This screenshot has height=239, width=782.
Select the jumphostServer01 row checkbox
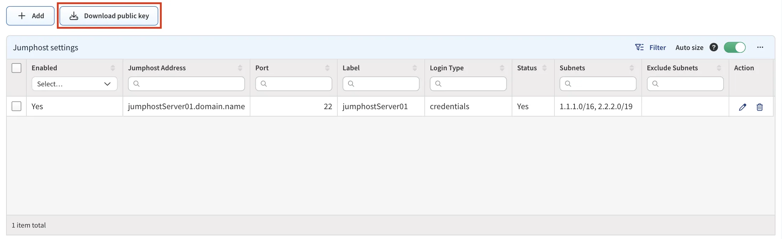pyautogui.click(x=16, y=106)
